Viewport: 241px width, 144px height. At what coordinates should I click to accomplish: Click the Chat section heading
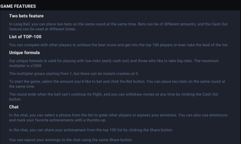[14, 107]
